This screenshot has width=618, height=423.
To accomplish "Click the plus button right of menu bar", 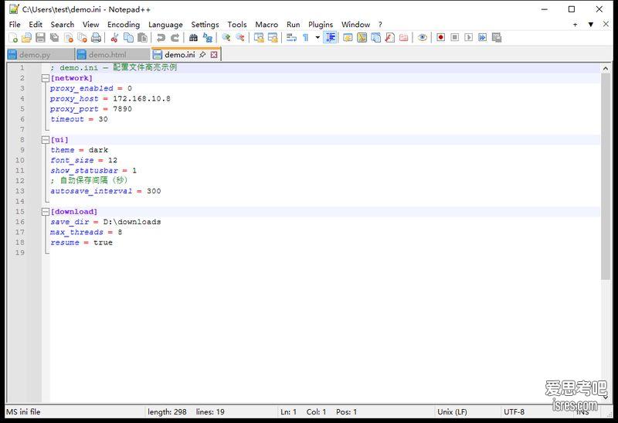I will coord(575,25).
